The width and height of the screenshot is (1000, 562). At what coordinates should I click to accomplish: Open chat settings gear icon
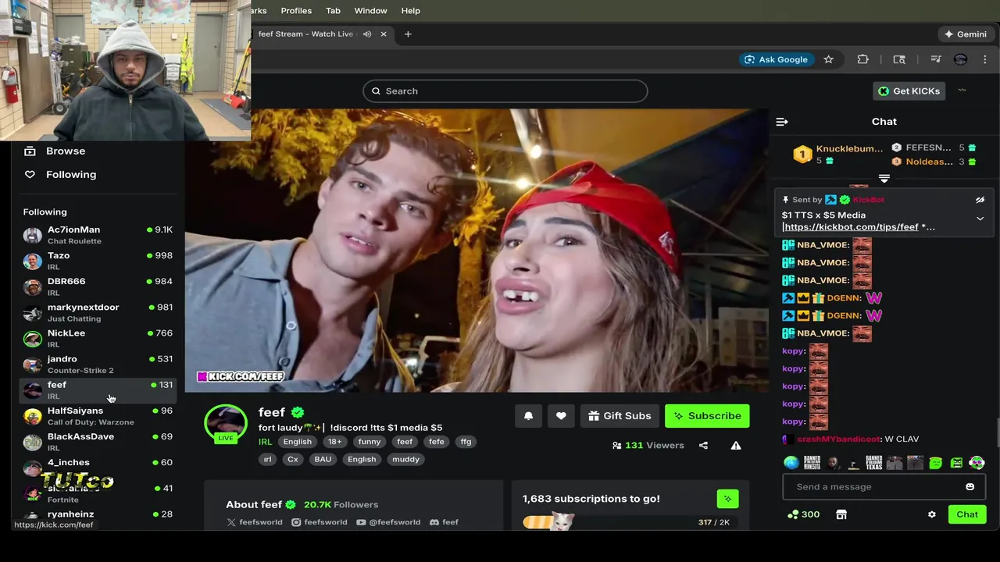(x=931, y=514)
